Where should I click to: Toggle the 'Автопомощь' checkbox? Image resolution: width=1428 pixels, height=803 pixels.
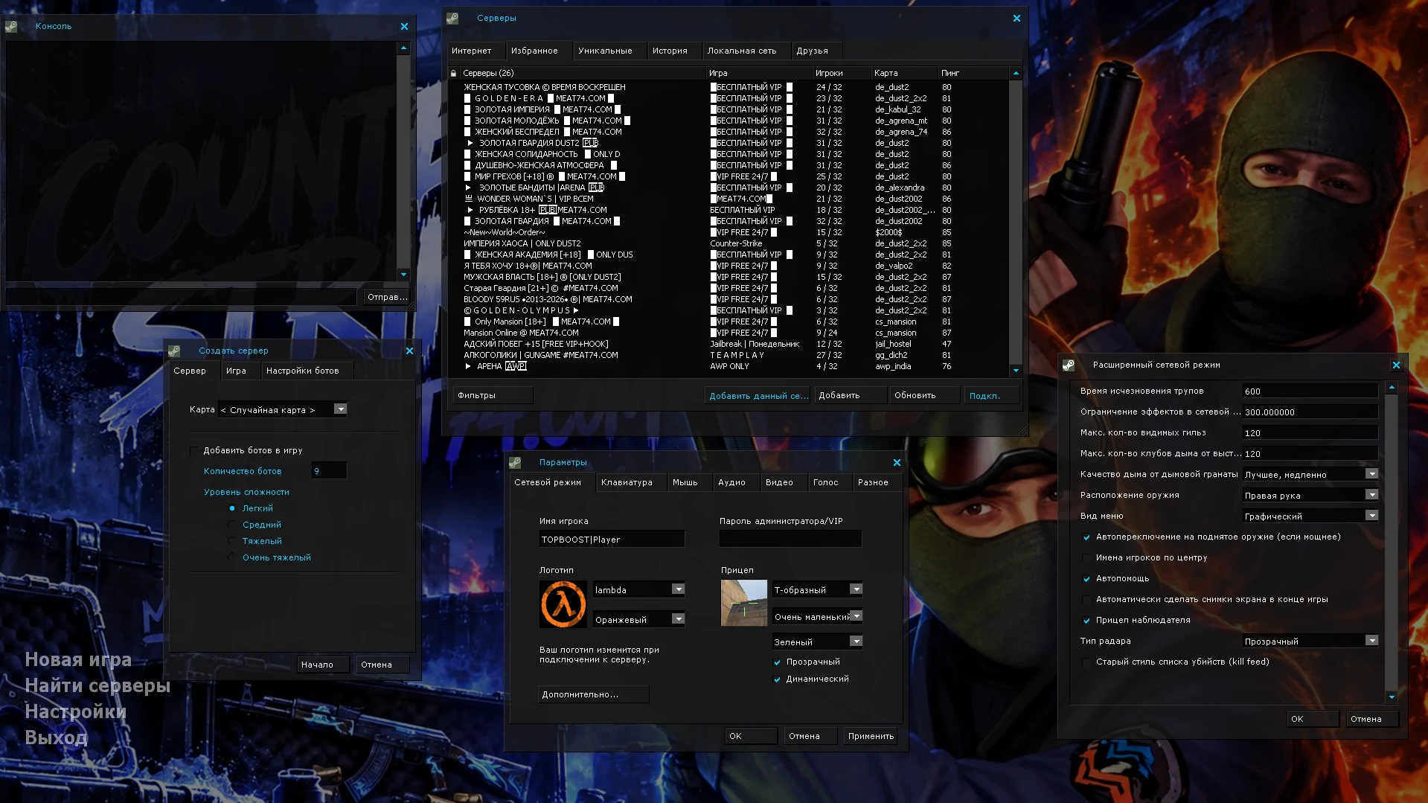1086,578
